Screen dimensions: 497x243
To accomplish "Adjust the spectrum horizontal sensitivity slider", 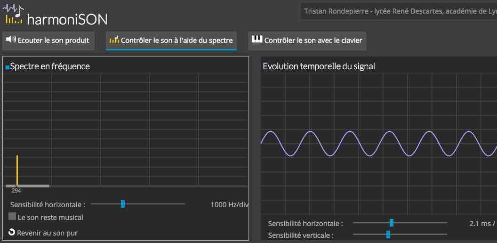I will coord(123,204).
